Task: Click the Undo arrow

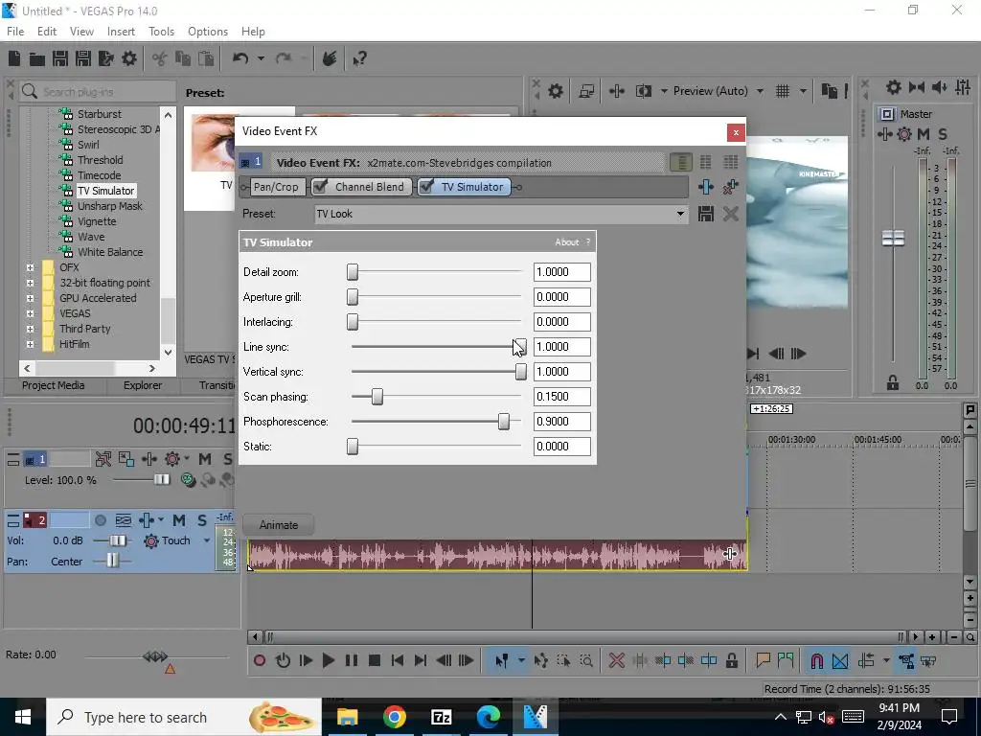Action: [x=240, y=58]
